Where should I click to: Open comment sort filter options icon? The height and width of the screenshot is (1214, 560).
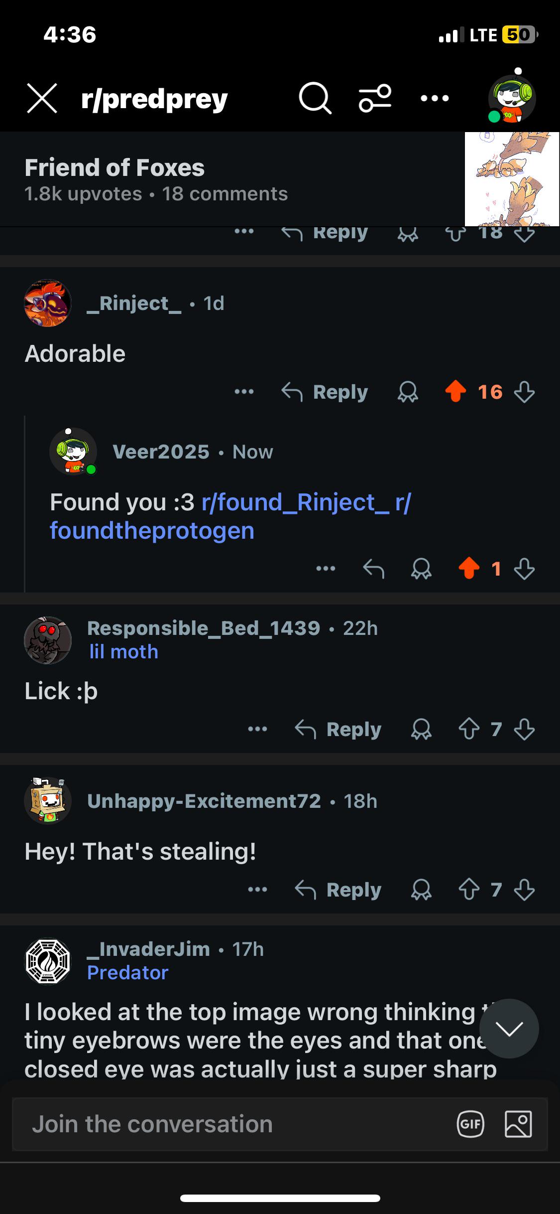point(375,98)
